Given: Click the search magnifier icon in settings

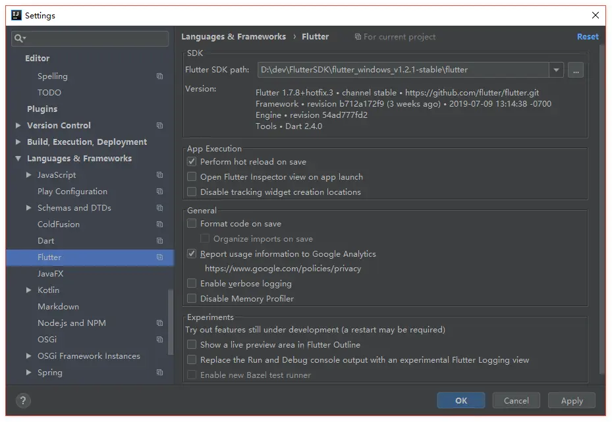Looking at the screenshot, I should pos(19,38).
